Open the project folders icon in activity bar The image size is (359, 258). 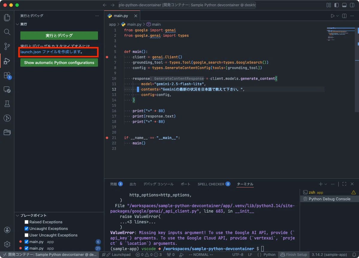coord(7,132)
